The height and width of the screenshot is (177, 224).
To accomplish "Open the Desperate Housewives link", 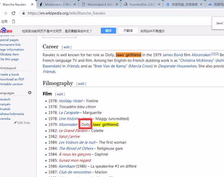I will [177, 66].
